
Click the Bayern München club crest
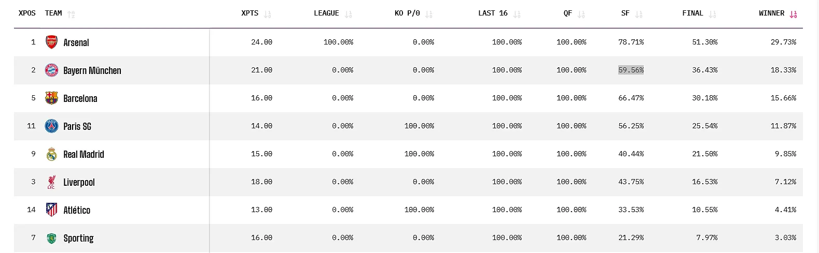coord(51,70)
